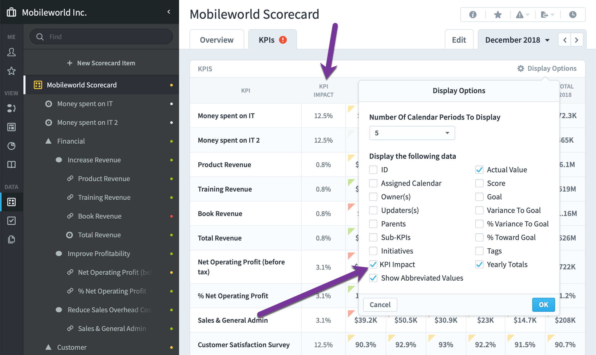Viewport: 596px width, 355px height.
Task: Click the KPIs tab red alert badge
Action: [283, 40]
